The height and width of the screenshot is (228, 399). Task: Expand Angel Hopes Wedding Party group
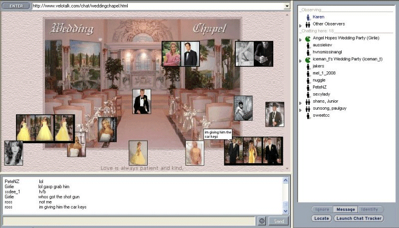pyautogui.click(x=300, y=39)
